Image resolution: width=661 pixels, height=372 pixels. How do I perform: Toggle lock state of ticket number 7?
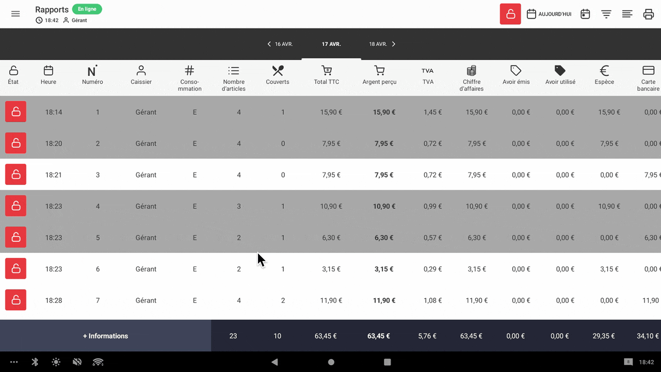point(15,300)
